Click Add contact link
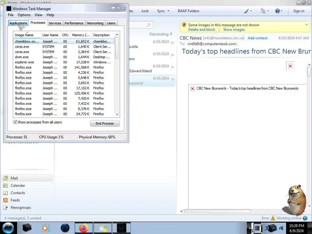Image resolution: width=312 pixels, height=234 pixels. click(257, 38)
